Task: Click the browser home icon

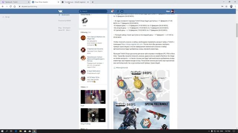Action: 15,7
